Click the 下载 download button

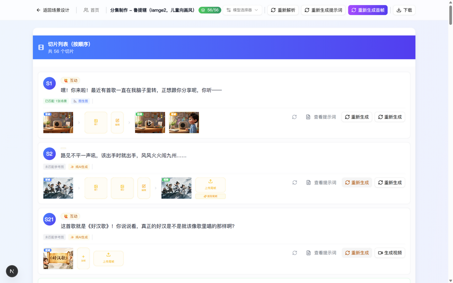[404, 10]
